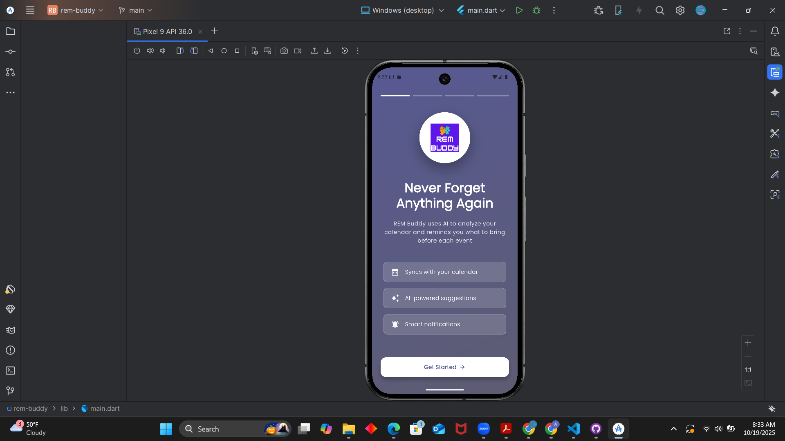
Task: Open the main hamburger menu
Action: tap(30, 10)
